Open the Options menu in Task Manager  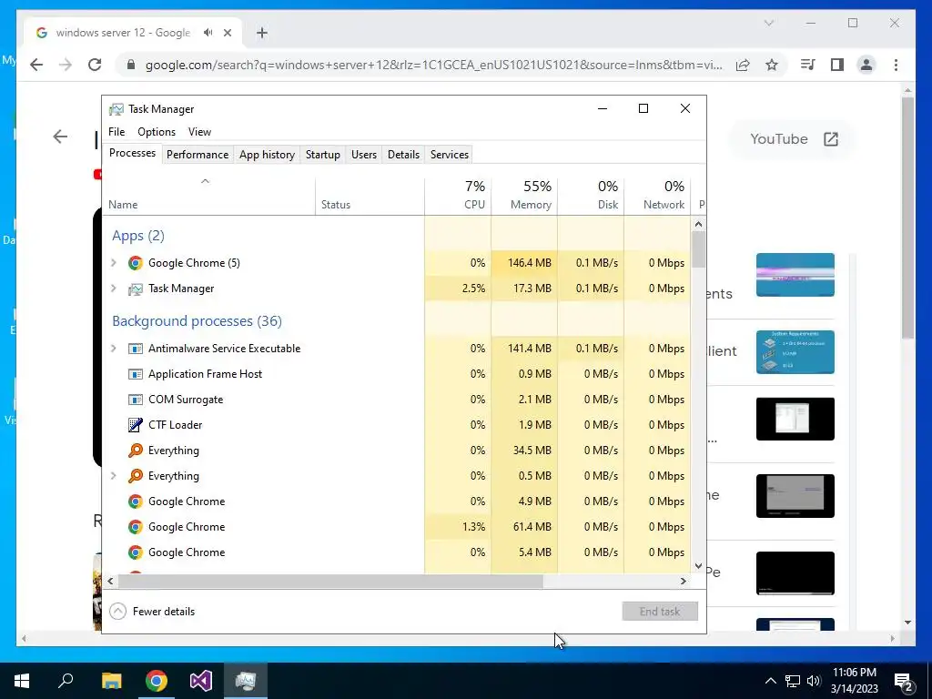click(157, 132)
